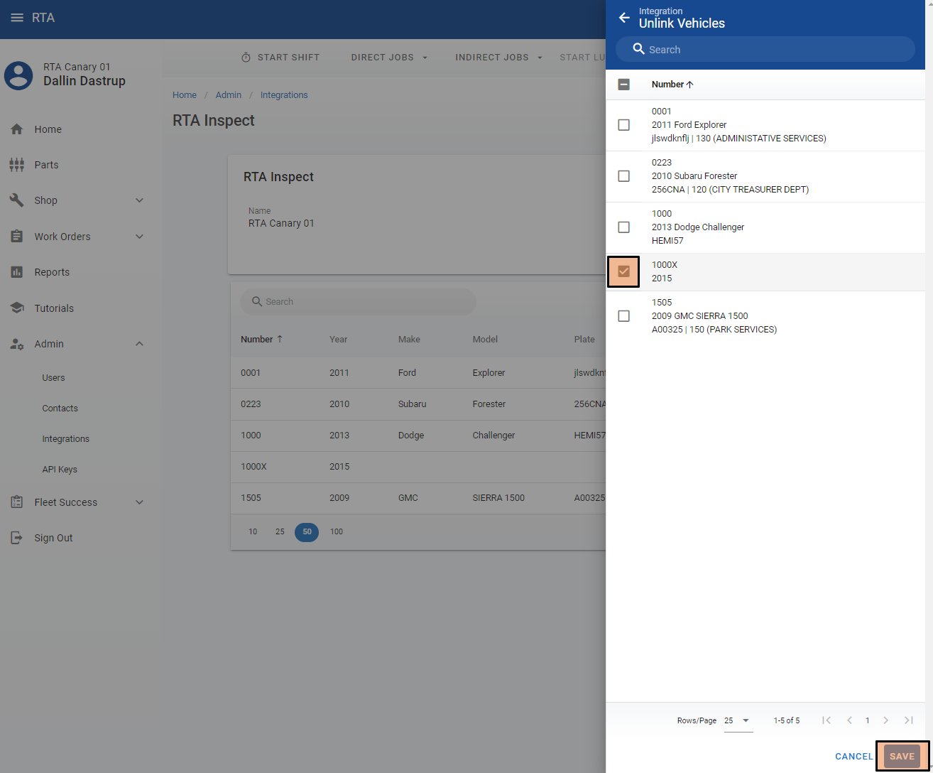This screenshot has height=773, width=933.
Task: Click the Sign Out icon
Action: [x=17, y=538]
